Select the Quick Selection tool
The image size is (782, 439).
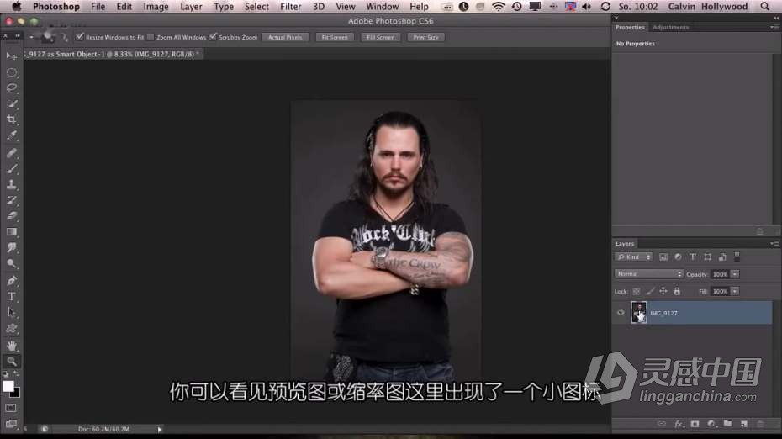[12, 103]
